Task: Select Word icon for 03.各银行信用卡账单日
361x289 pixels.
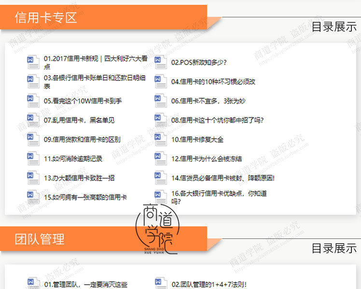Action: tap(33, 81)
